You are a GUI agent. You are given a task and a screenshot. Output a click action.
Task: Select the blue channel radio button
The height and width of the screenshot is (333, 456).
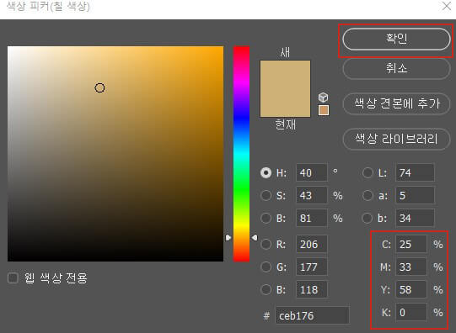tap(266, 289)
